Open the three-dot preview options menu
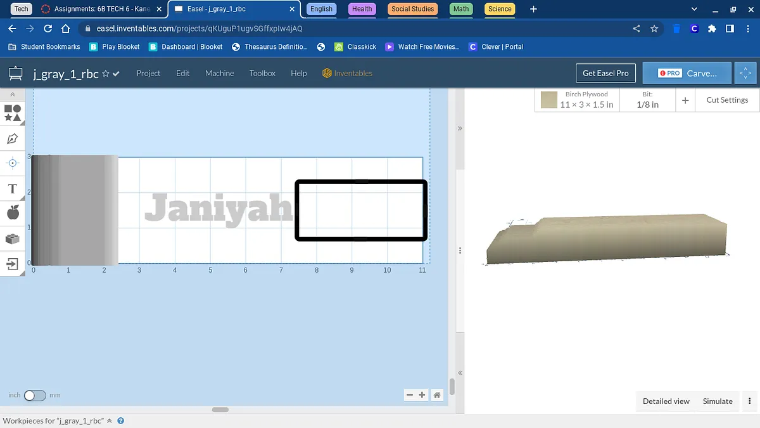Viewport: 760px width, 428px height. (750, 401)
